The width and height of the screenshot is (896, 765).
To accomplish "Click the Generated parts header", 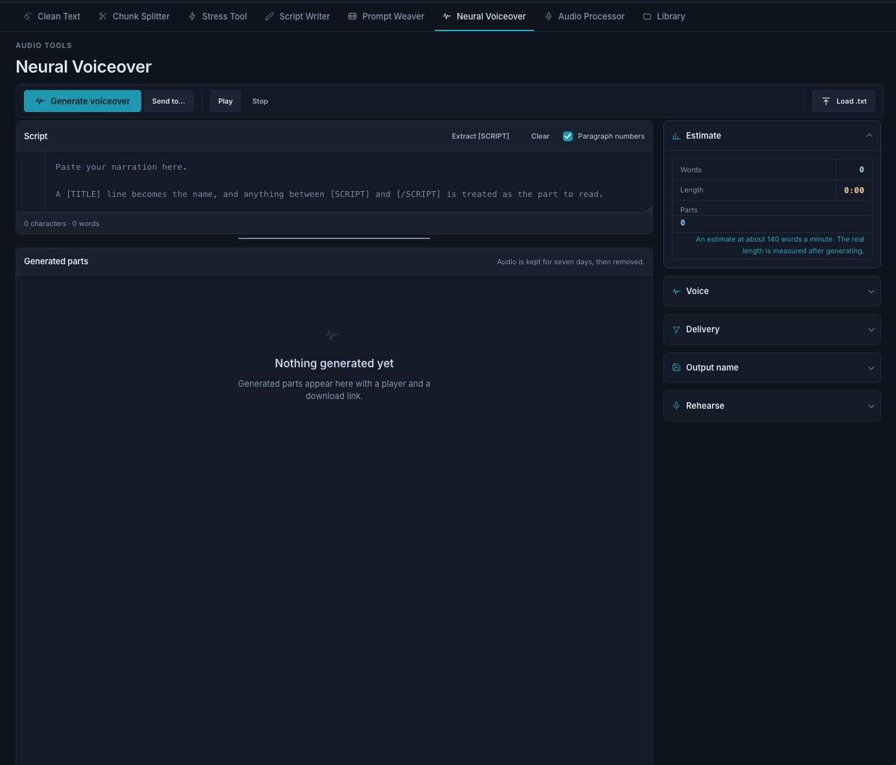I will pyautogui.click(x=56, y=261).
